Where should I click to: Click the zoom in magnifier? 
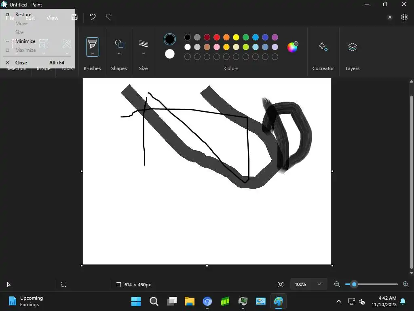pos(406,284)
